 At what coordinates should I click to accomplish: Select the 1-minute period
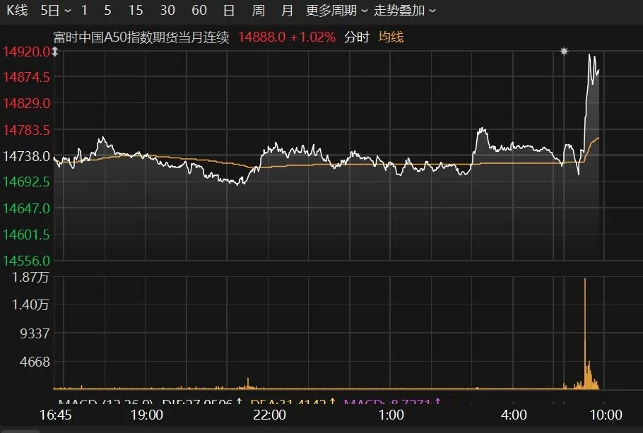click(85, 11)
